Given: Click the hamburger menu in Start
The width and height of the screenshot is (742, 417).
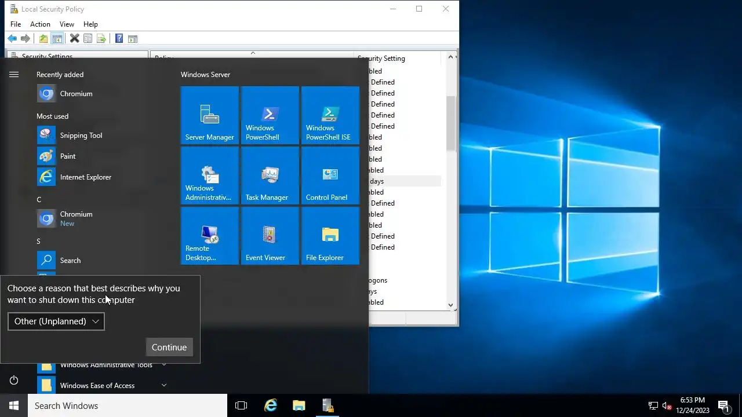Looking at the screenshot, I should coord(14,75).
